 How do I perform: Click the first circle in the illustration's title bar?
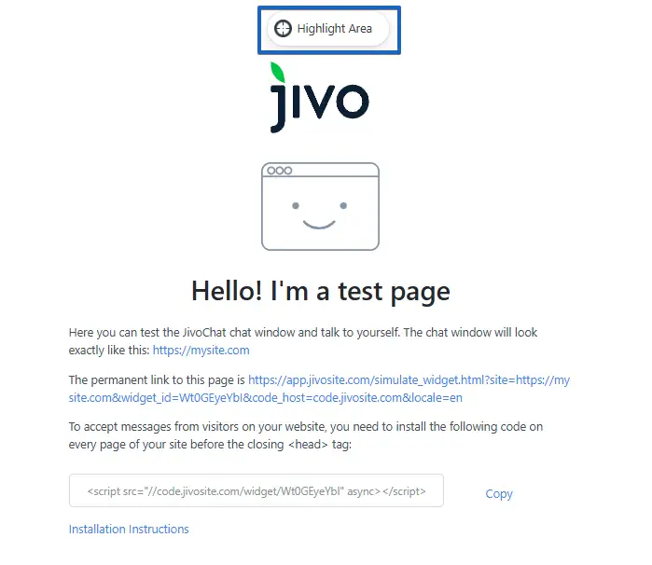tap(271, 171)
